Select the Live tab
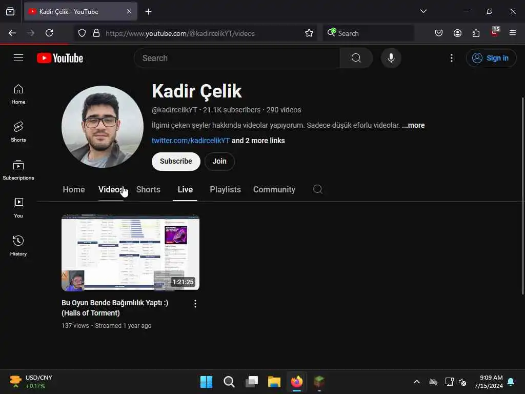525x394 pixels. 185,189
